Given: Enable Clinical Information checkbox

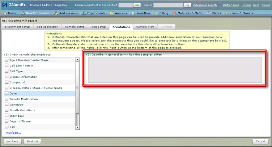Looking at the screenshot, I should [7, 77].
